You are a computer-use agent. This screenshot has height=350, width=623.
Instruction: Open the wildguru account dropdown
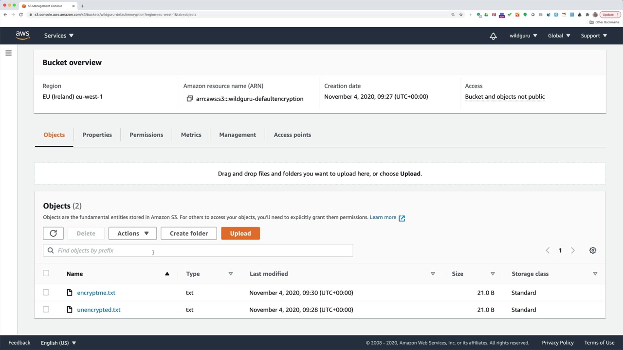tap(523, 35)
